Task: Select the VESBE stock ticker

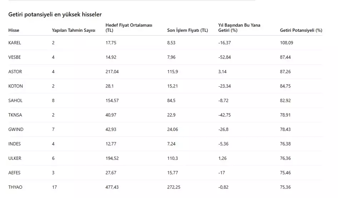Action: click(15, 57)
